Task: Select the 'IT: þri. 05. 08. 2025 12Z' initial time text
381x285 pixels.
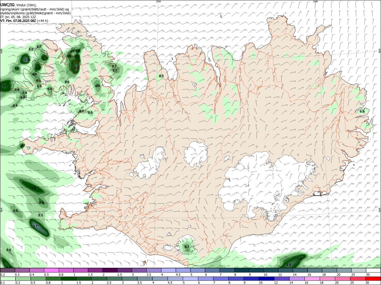Action: tap(18, 17)
